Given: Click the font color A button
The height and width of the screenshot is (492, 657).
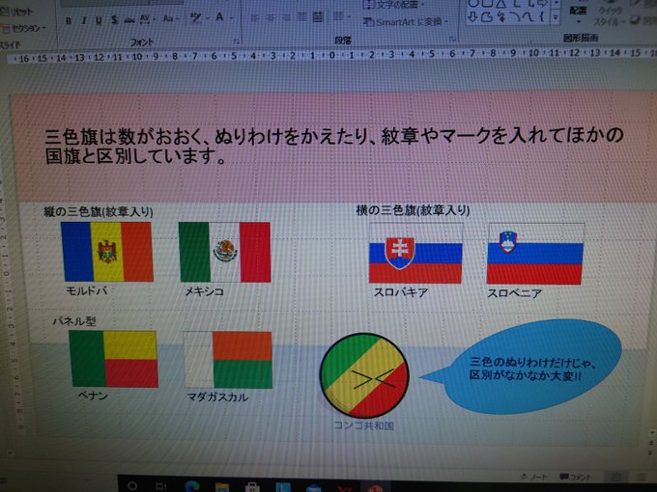Looking at the screenshot, I should (x=219, y=17).
